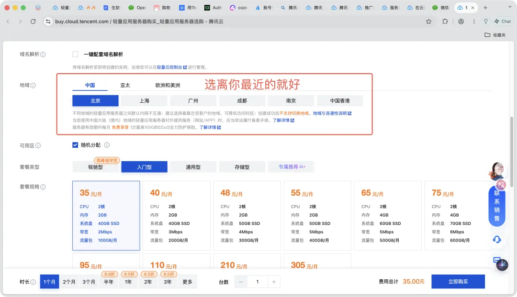The image size is (517, 297).
Task: Enable 一键配置域名解析 checkbox
Action: point(75,55)
